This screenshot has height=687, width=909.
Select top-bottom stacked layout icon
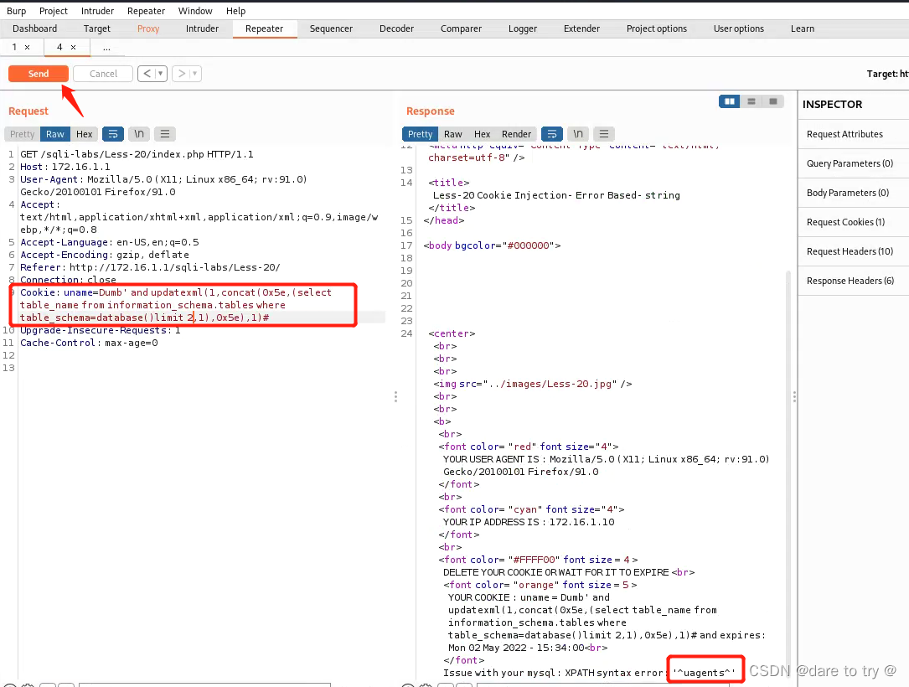[751, 101]
